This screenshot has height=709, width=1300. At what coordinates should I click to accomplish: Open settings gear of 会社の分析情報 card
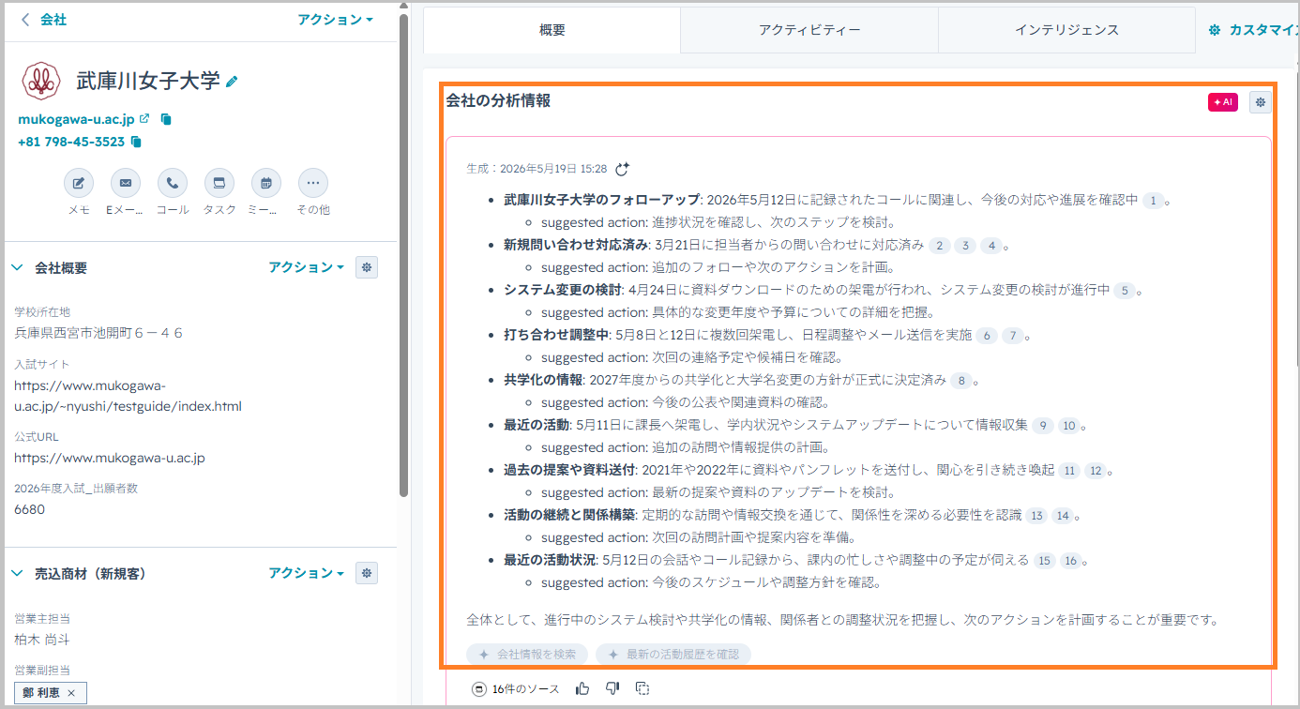coord(1260,102)
